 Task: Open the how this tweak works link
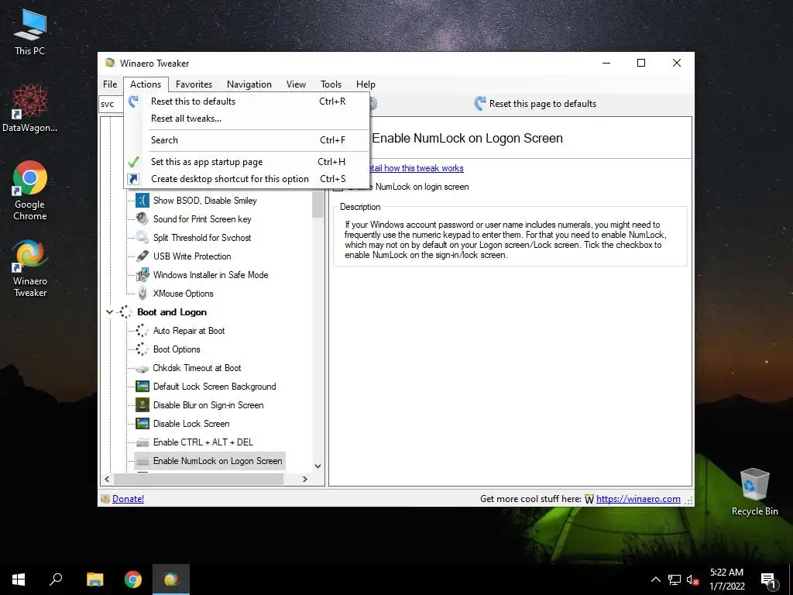[x=416, y=168]
